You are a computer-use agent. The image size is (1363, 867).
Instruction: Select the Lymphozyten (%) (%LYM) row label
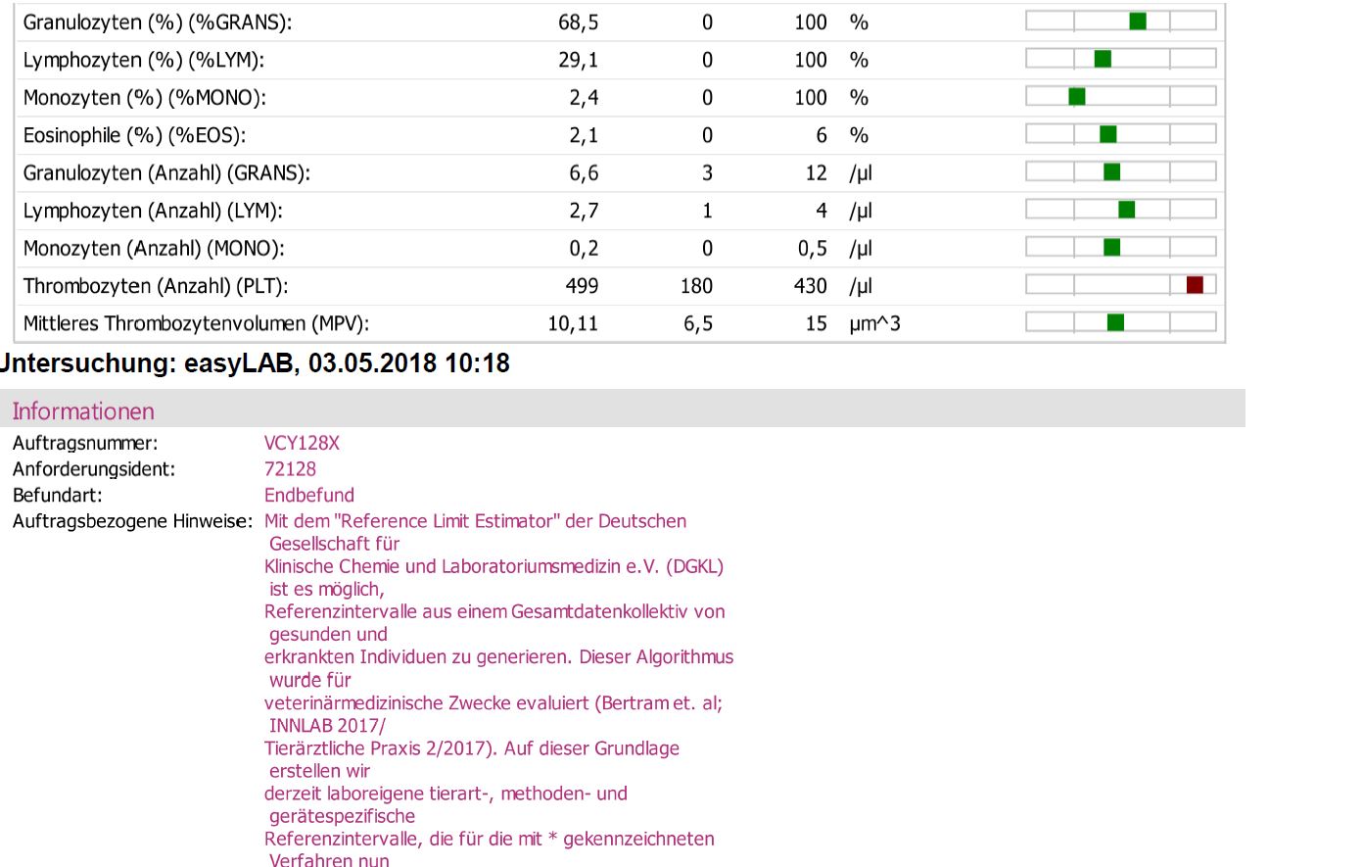tap(144, 61)
